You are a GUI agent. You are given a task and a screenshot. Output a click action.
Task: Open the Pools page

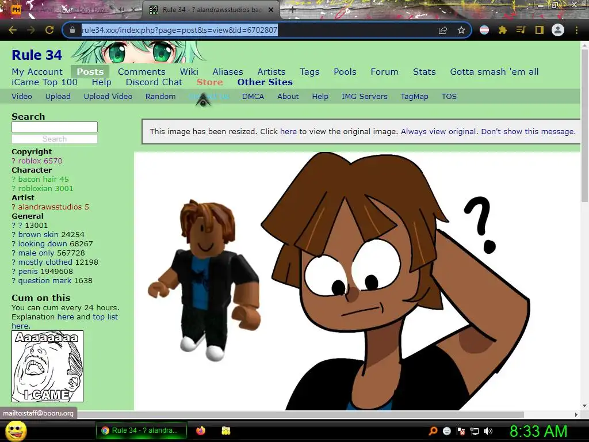pyautogui.click(x=345, y=72)
